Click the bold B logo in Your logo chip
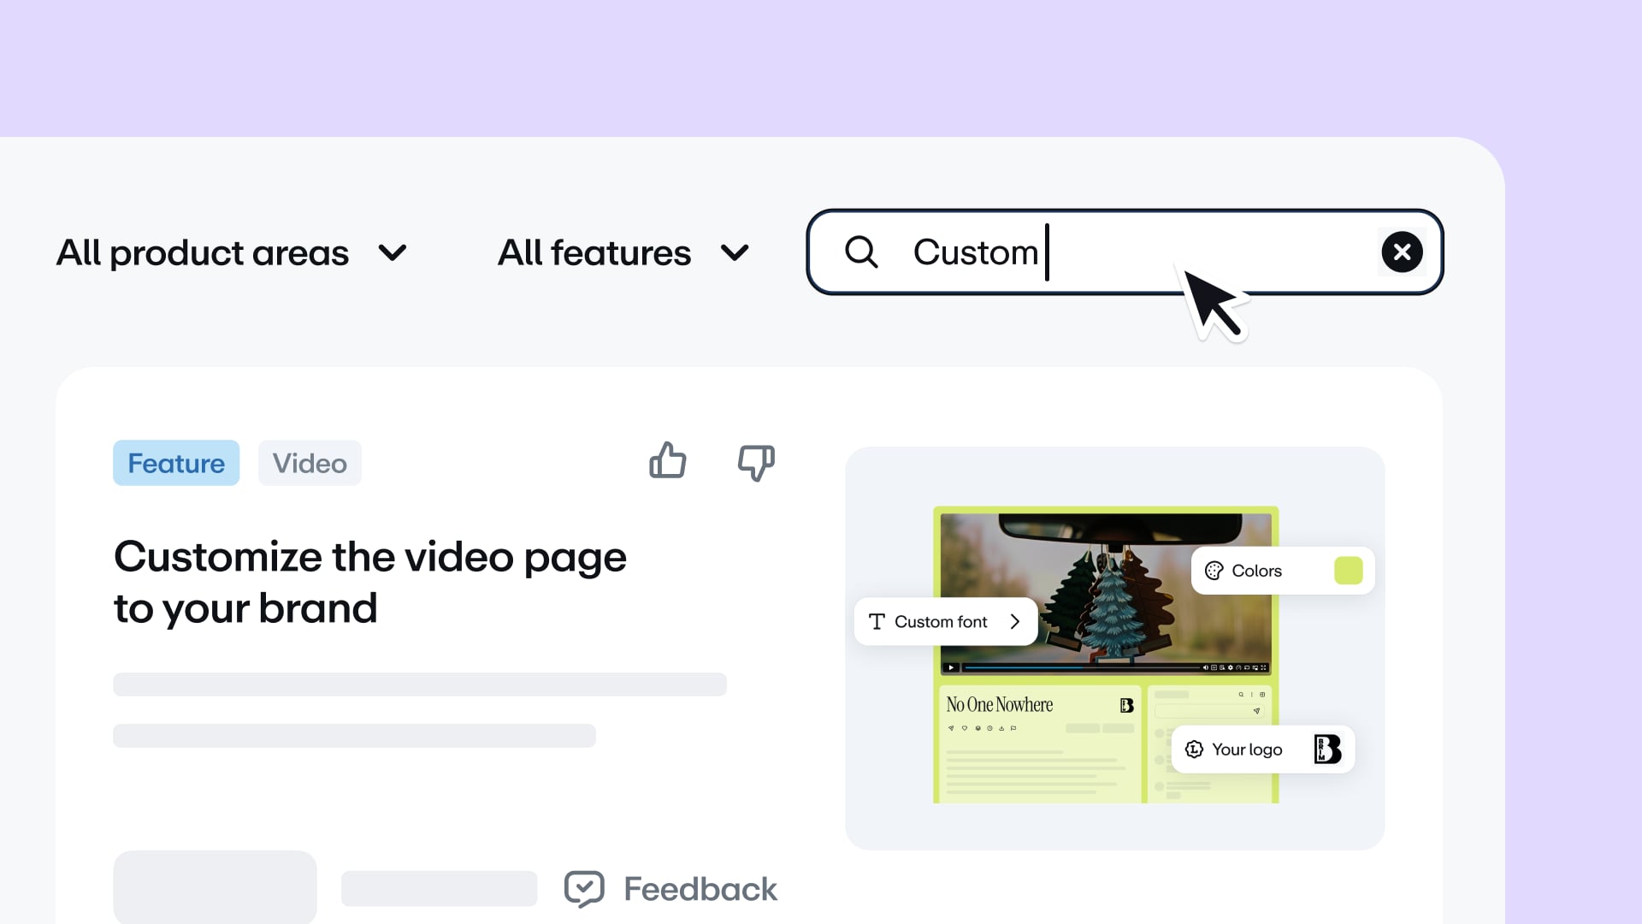Screen dimensions: 1642x924 click(x=1327, y=749)
